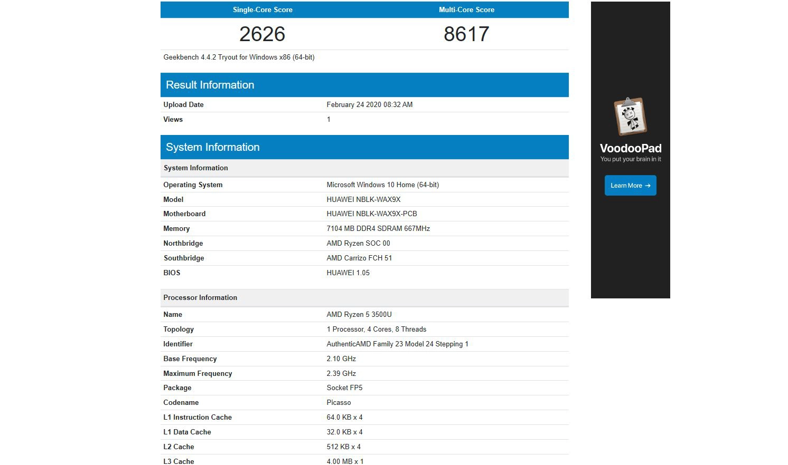Click the Operating System label
Viewport: 788px width, 465px height.
click(193, 185)
